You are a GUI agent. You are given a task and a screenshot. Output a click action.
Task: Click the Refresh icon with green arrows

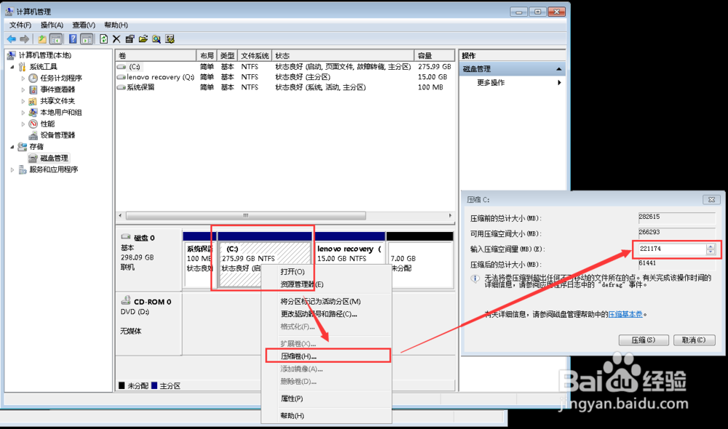[x=104, y=39]
